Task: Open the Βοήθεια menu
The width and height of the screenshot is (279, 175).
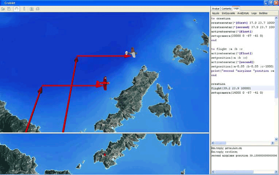Action: click(x=263, y=13)
